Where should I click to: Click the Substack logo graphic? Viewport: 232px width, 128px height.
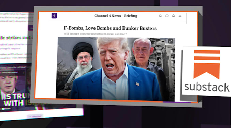coord(207,64)
